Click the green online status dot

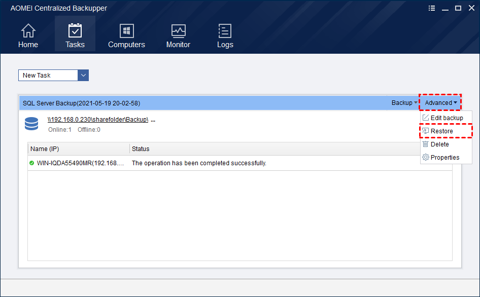coord(31,163)
